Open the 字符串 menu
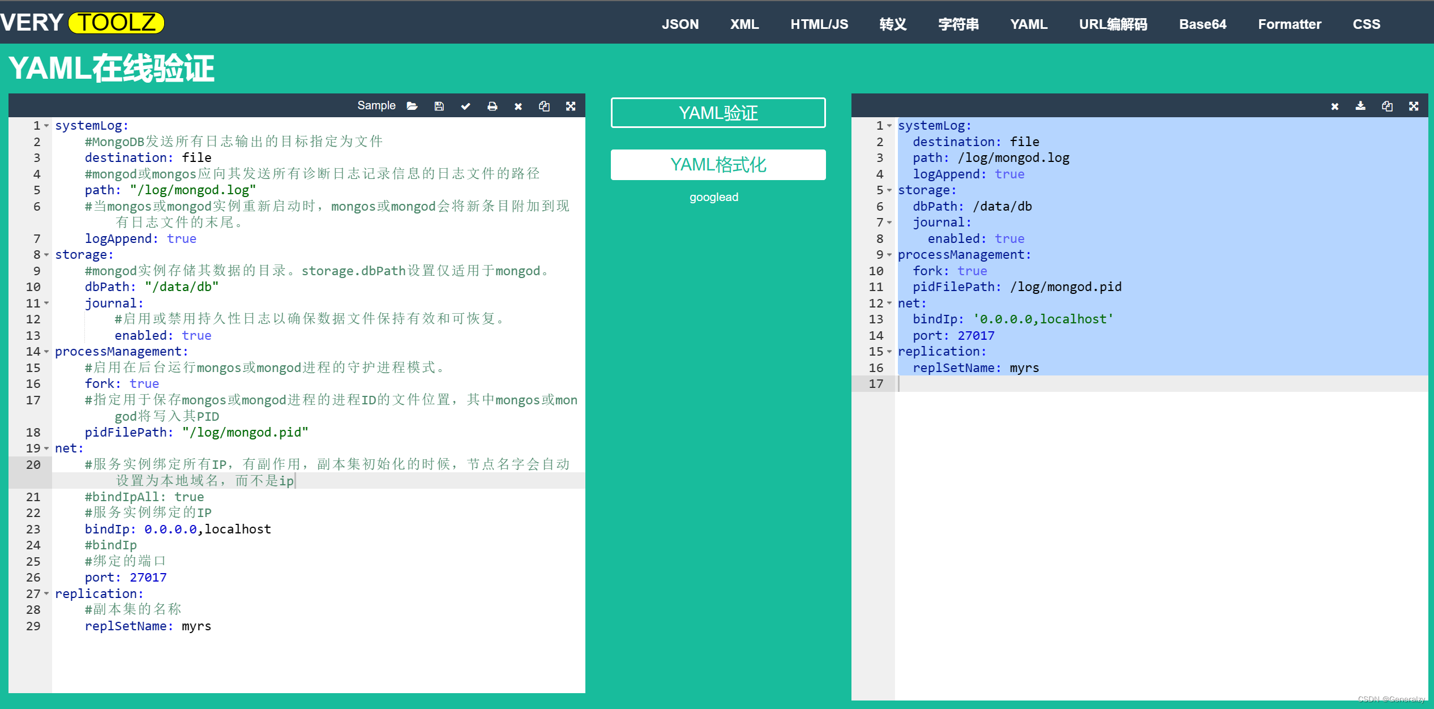The height and width of the screenshot is (709, 1434). 958,24
